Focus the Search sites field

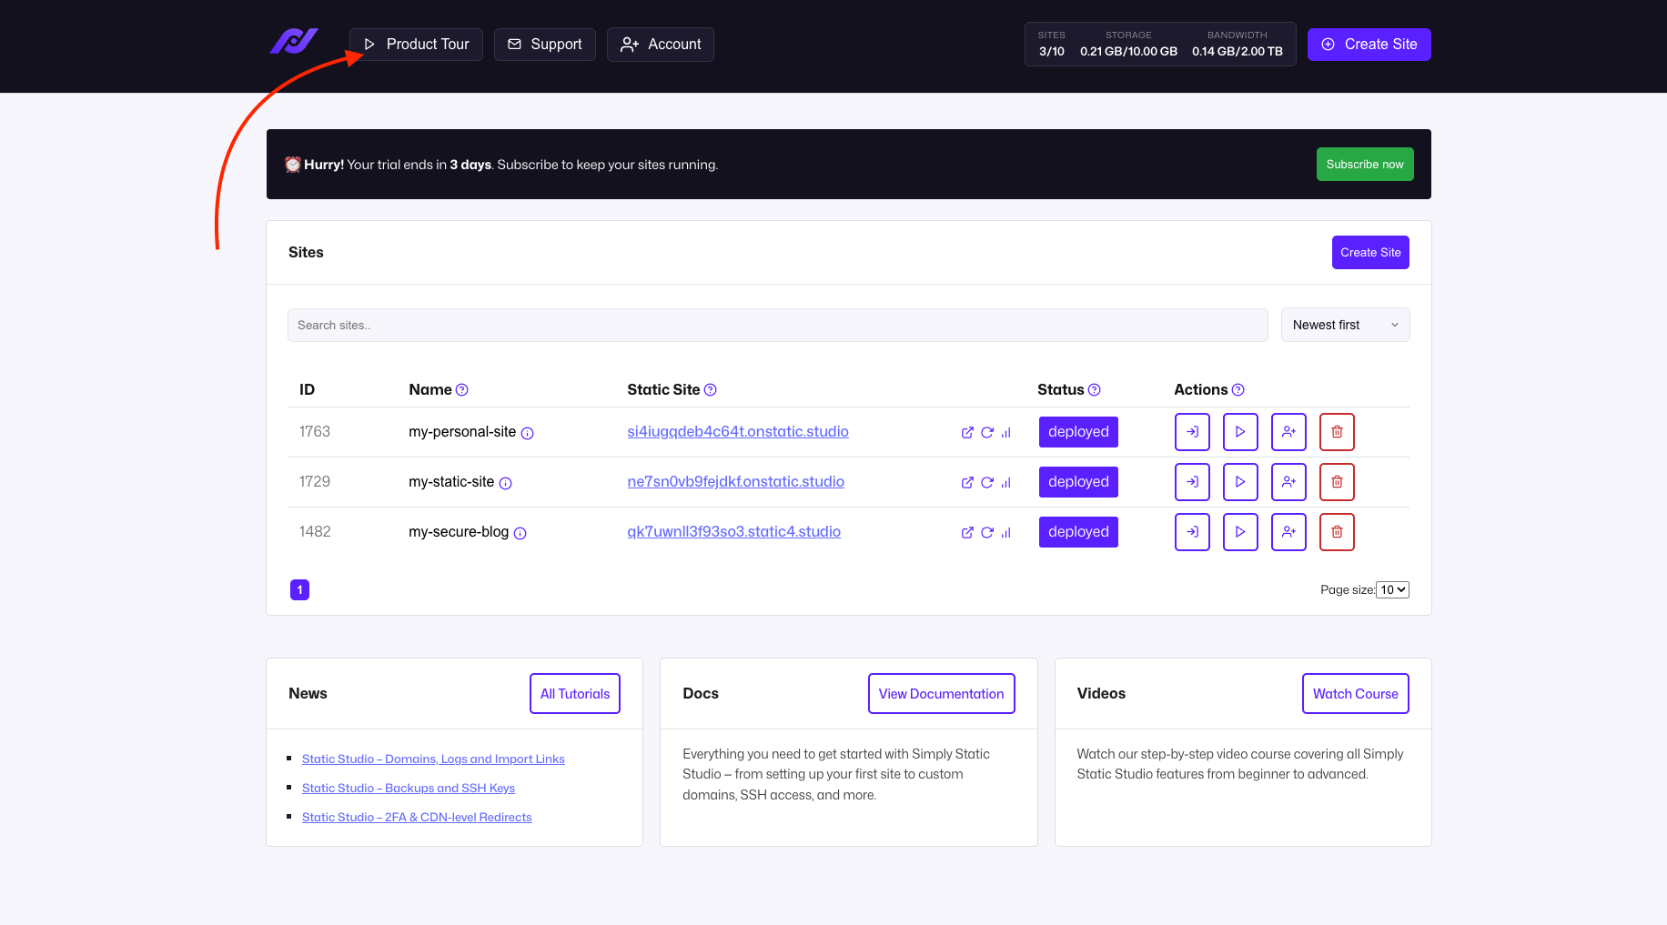click(778, 325)
